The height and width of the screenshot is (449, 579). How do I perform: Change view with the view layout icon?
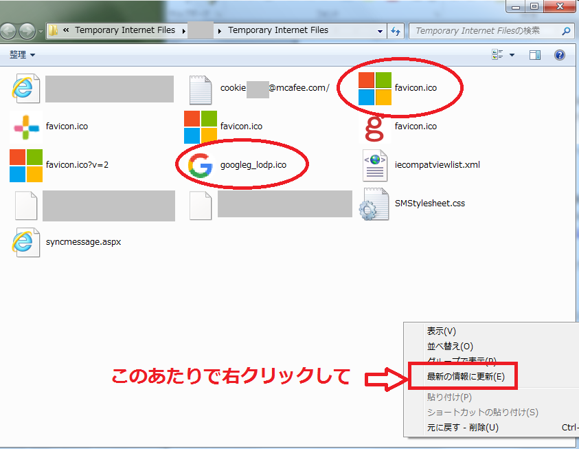(497, 55)
